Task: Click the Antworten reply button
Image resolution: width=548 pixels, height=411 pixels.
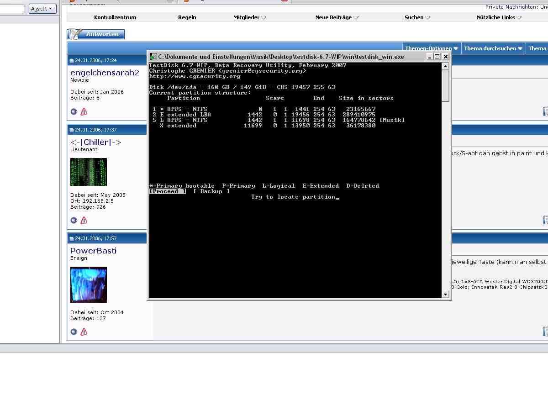Action: coord(96,34)
